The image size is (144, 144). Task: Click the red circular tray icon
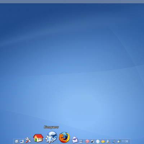pyautogui.click(x=87, y=141)
